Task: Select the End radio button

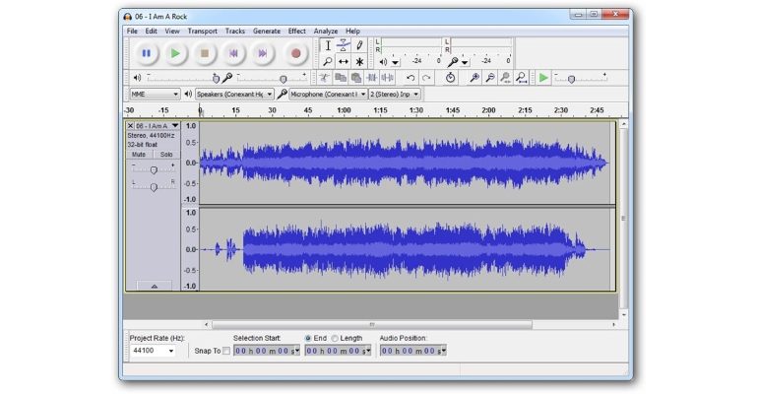Action: point(308,338)
